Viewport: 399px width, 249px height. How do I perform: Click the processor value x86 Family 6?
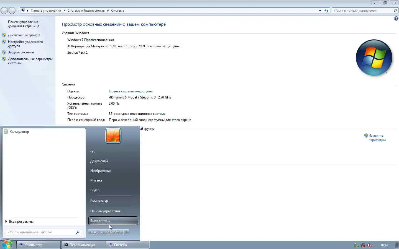[x=140, y=97]
